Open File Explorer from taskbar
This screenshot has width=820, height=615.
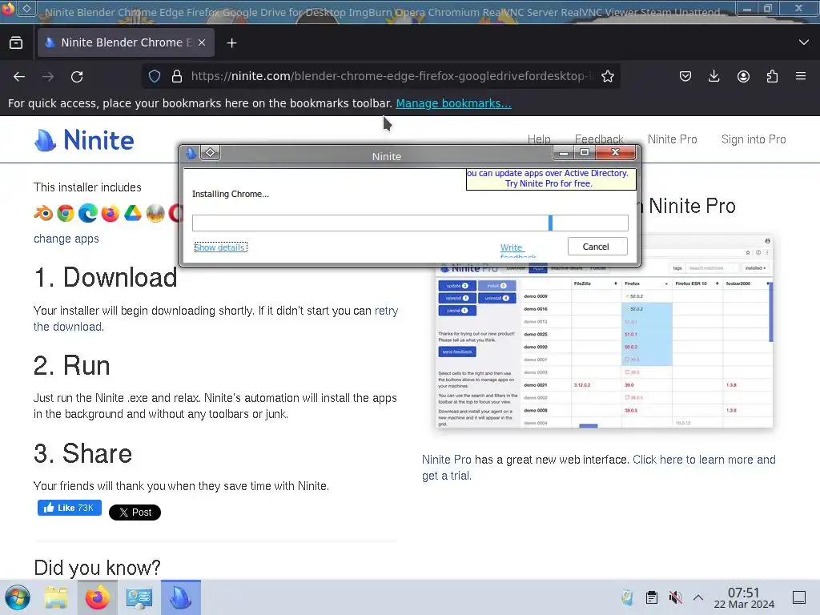coord(56,597)
